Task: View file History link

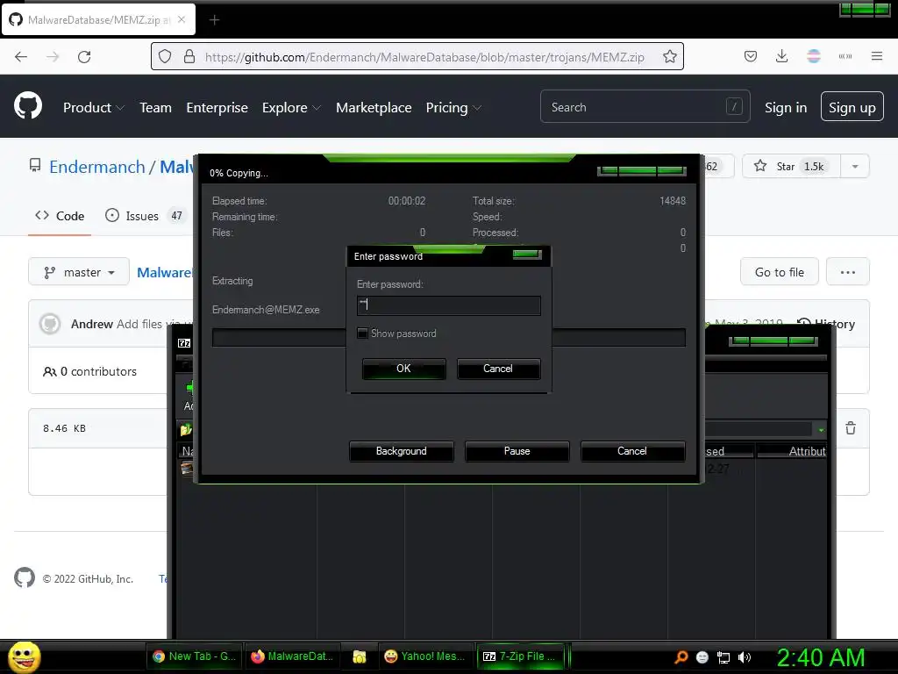Action: pos(826,324)
